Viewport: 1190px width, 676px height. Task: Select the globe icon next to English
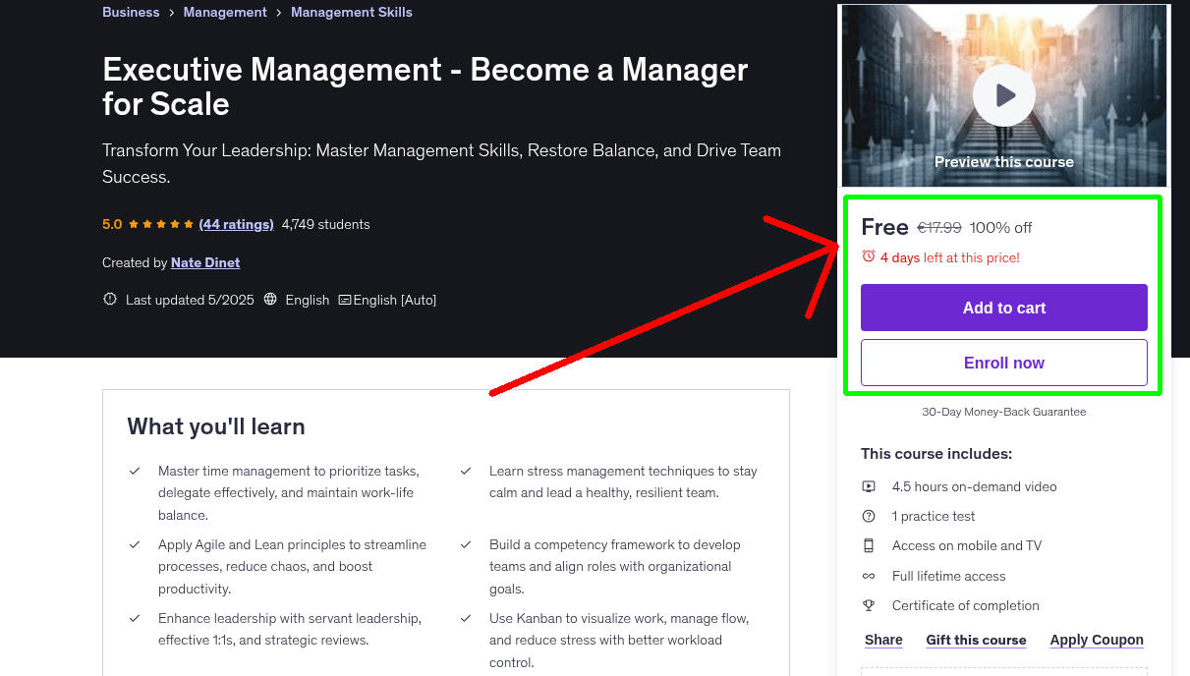[x=270, y=300]
